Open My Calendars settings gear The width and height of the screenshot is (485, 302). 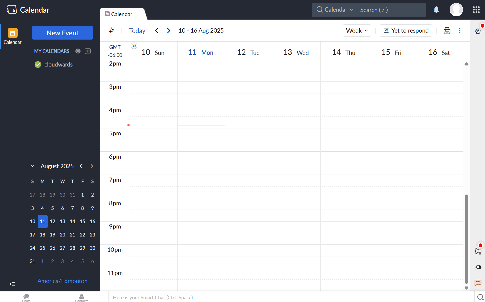[x=78, y=51]
